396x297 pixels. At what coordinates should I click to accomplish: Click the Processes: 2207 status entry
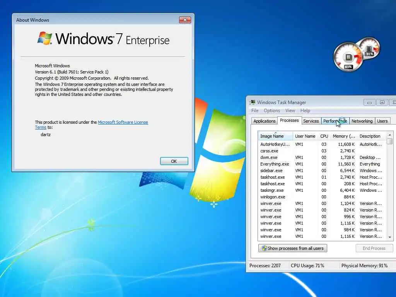[x=265, y=266]
